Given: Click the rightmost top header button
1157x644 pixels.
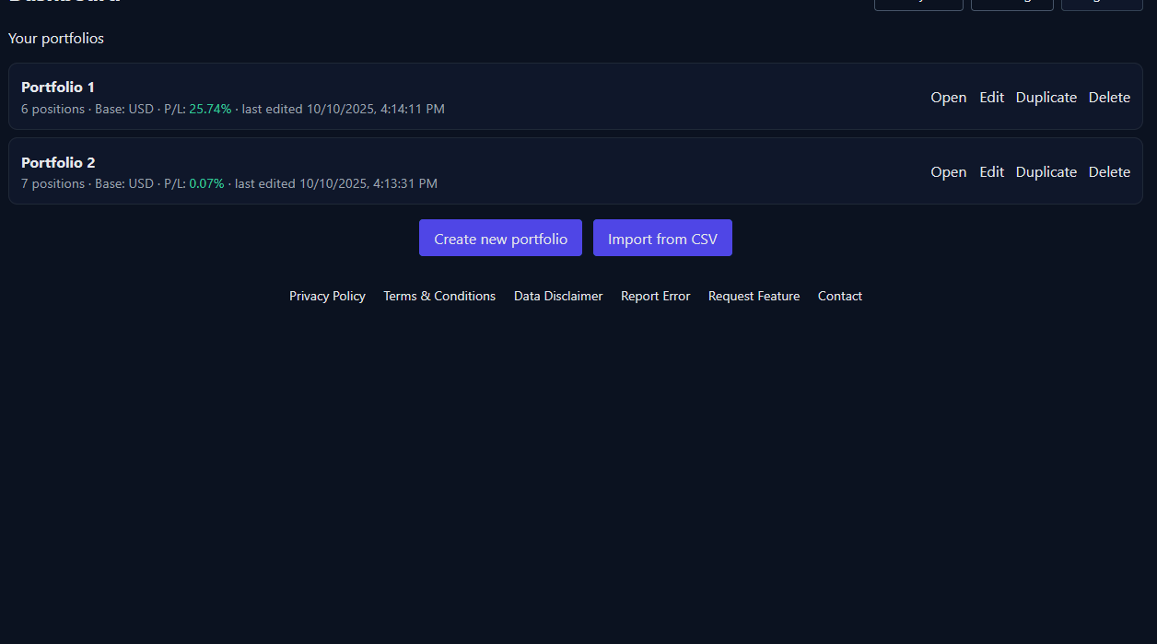Looking at the screenshot, I should click(1102, 2).
